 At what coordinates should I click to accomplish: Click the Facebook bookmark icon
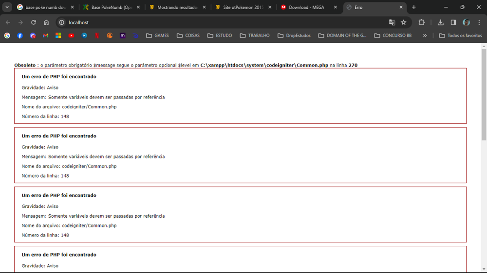[20, 35]
